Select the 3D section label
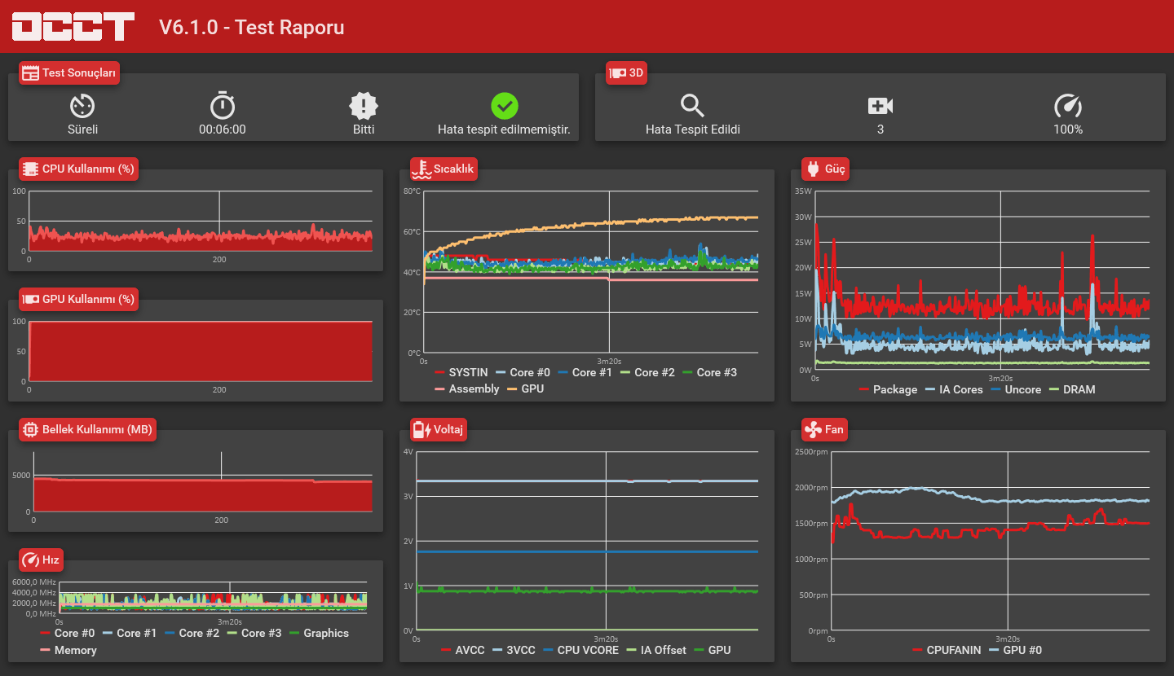Viewport: 1174px width, 676px height. click(627, 73)
